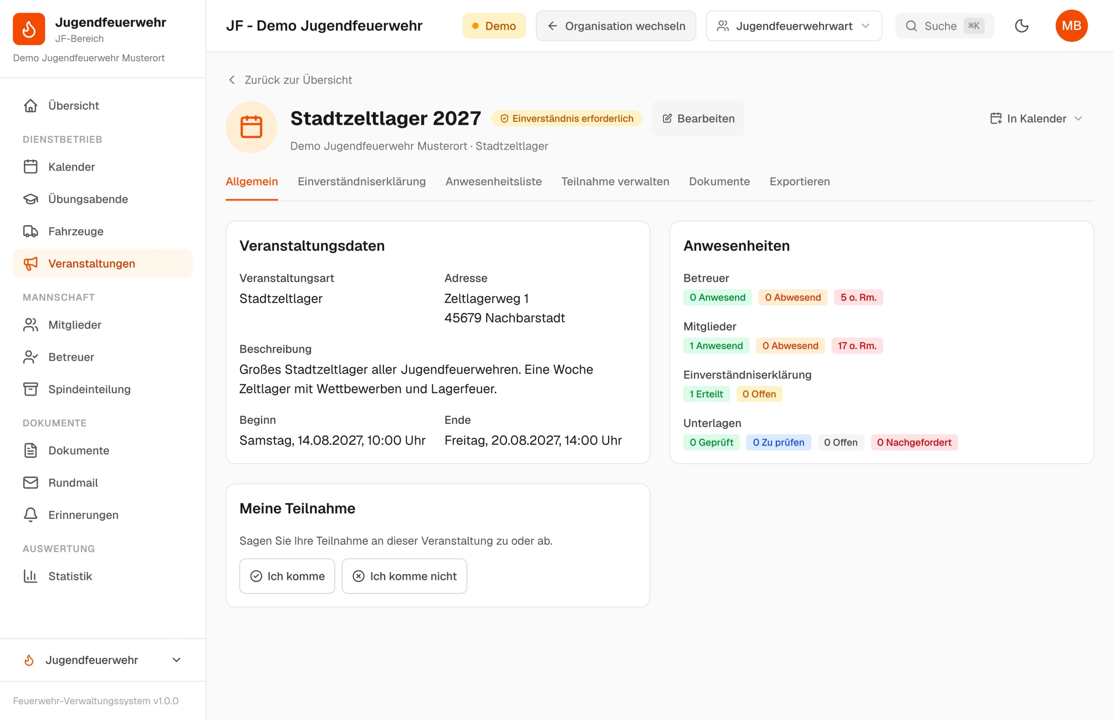Viewport: 1114px width, 720px height.
Task: Open Spindeinteilung archive box icon
Action: (x=30, y=389)
